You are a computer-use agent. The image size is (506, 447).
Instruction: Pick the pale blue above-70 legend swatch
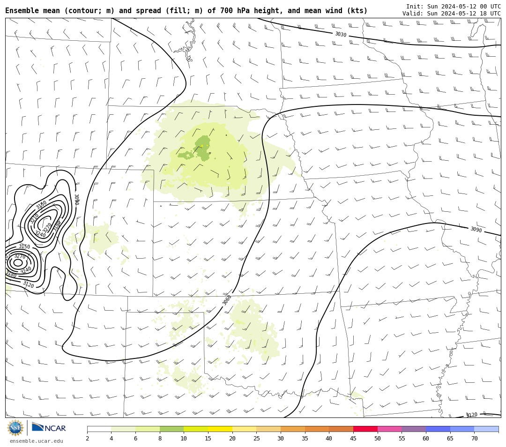[486, 429]
